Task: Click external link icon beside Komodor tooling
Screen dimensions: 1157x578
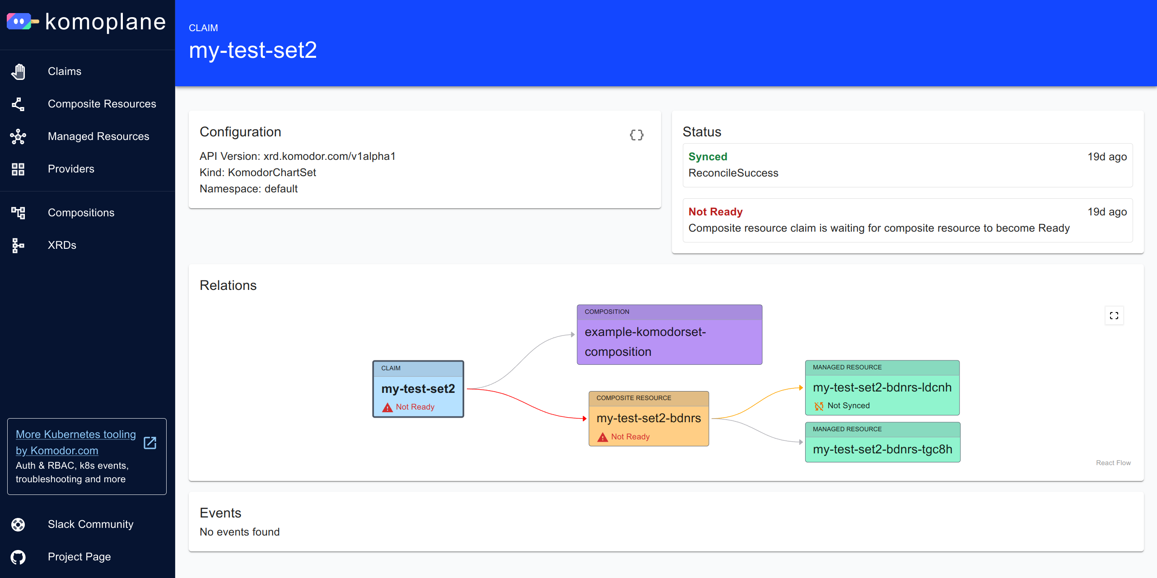Action: (x=150, y=443)
